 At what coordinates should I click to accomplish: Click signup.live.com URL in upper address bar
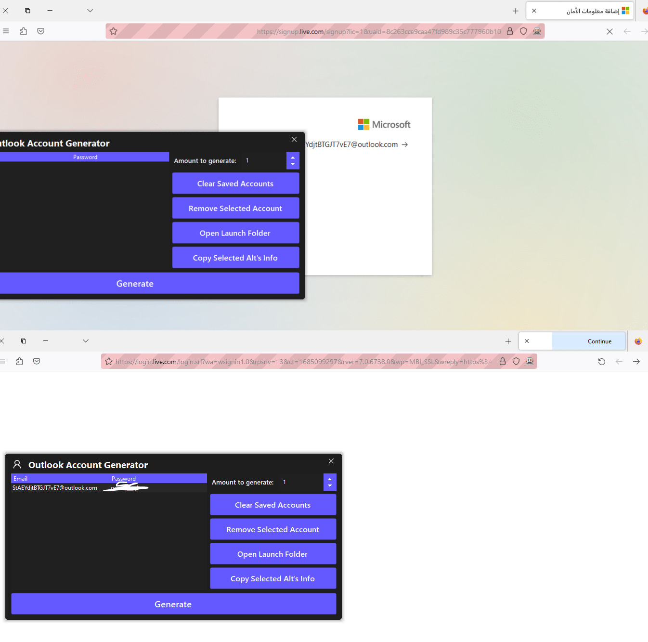[378, 32]
